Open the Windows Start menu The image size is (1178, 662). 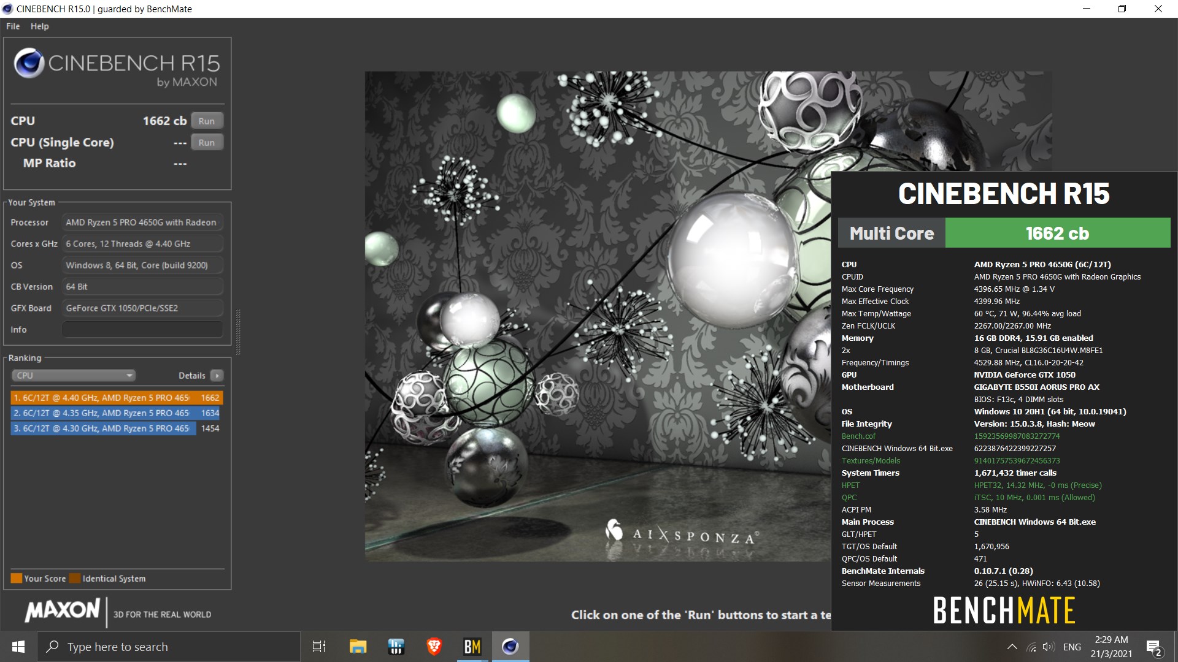point(18,647)
